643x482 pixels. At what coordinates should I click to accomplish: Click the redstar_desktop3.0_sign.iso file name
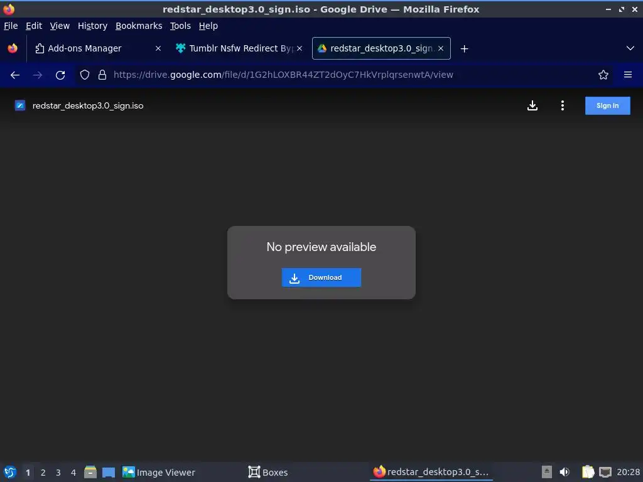(x=88, y=105)
